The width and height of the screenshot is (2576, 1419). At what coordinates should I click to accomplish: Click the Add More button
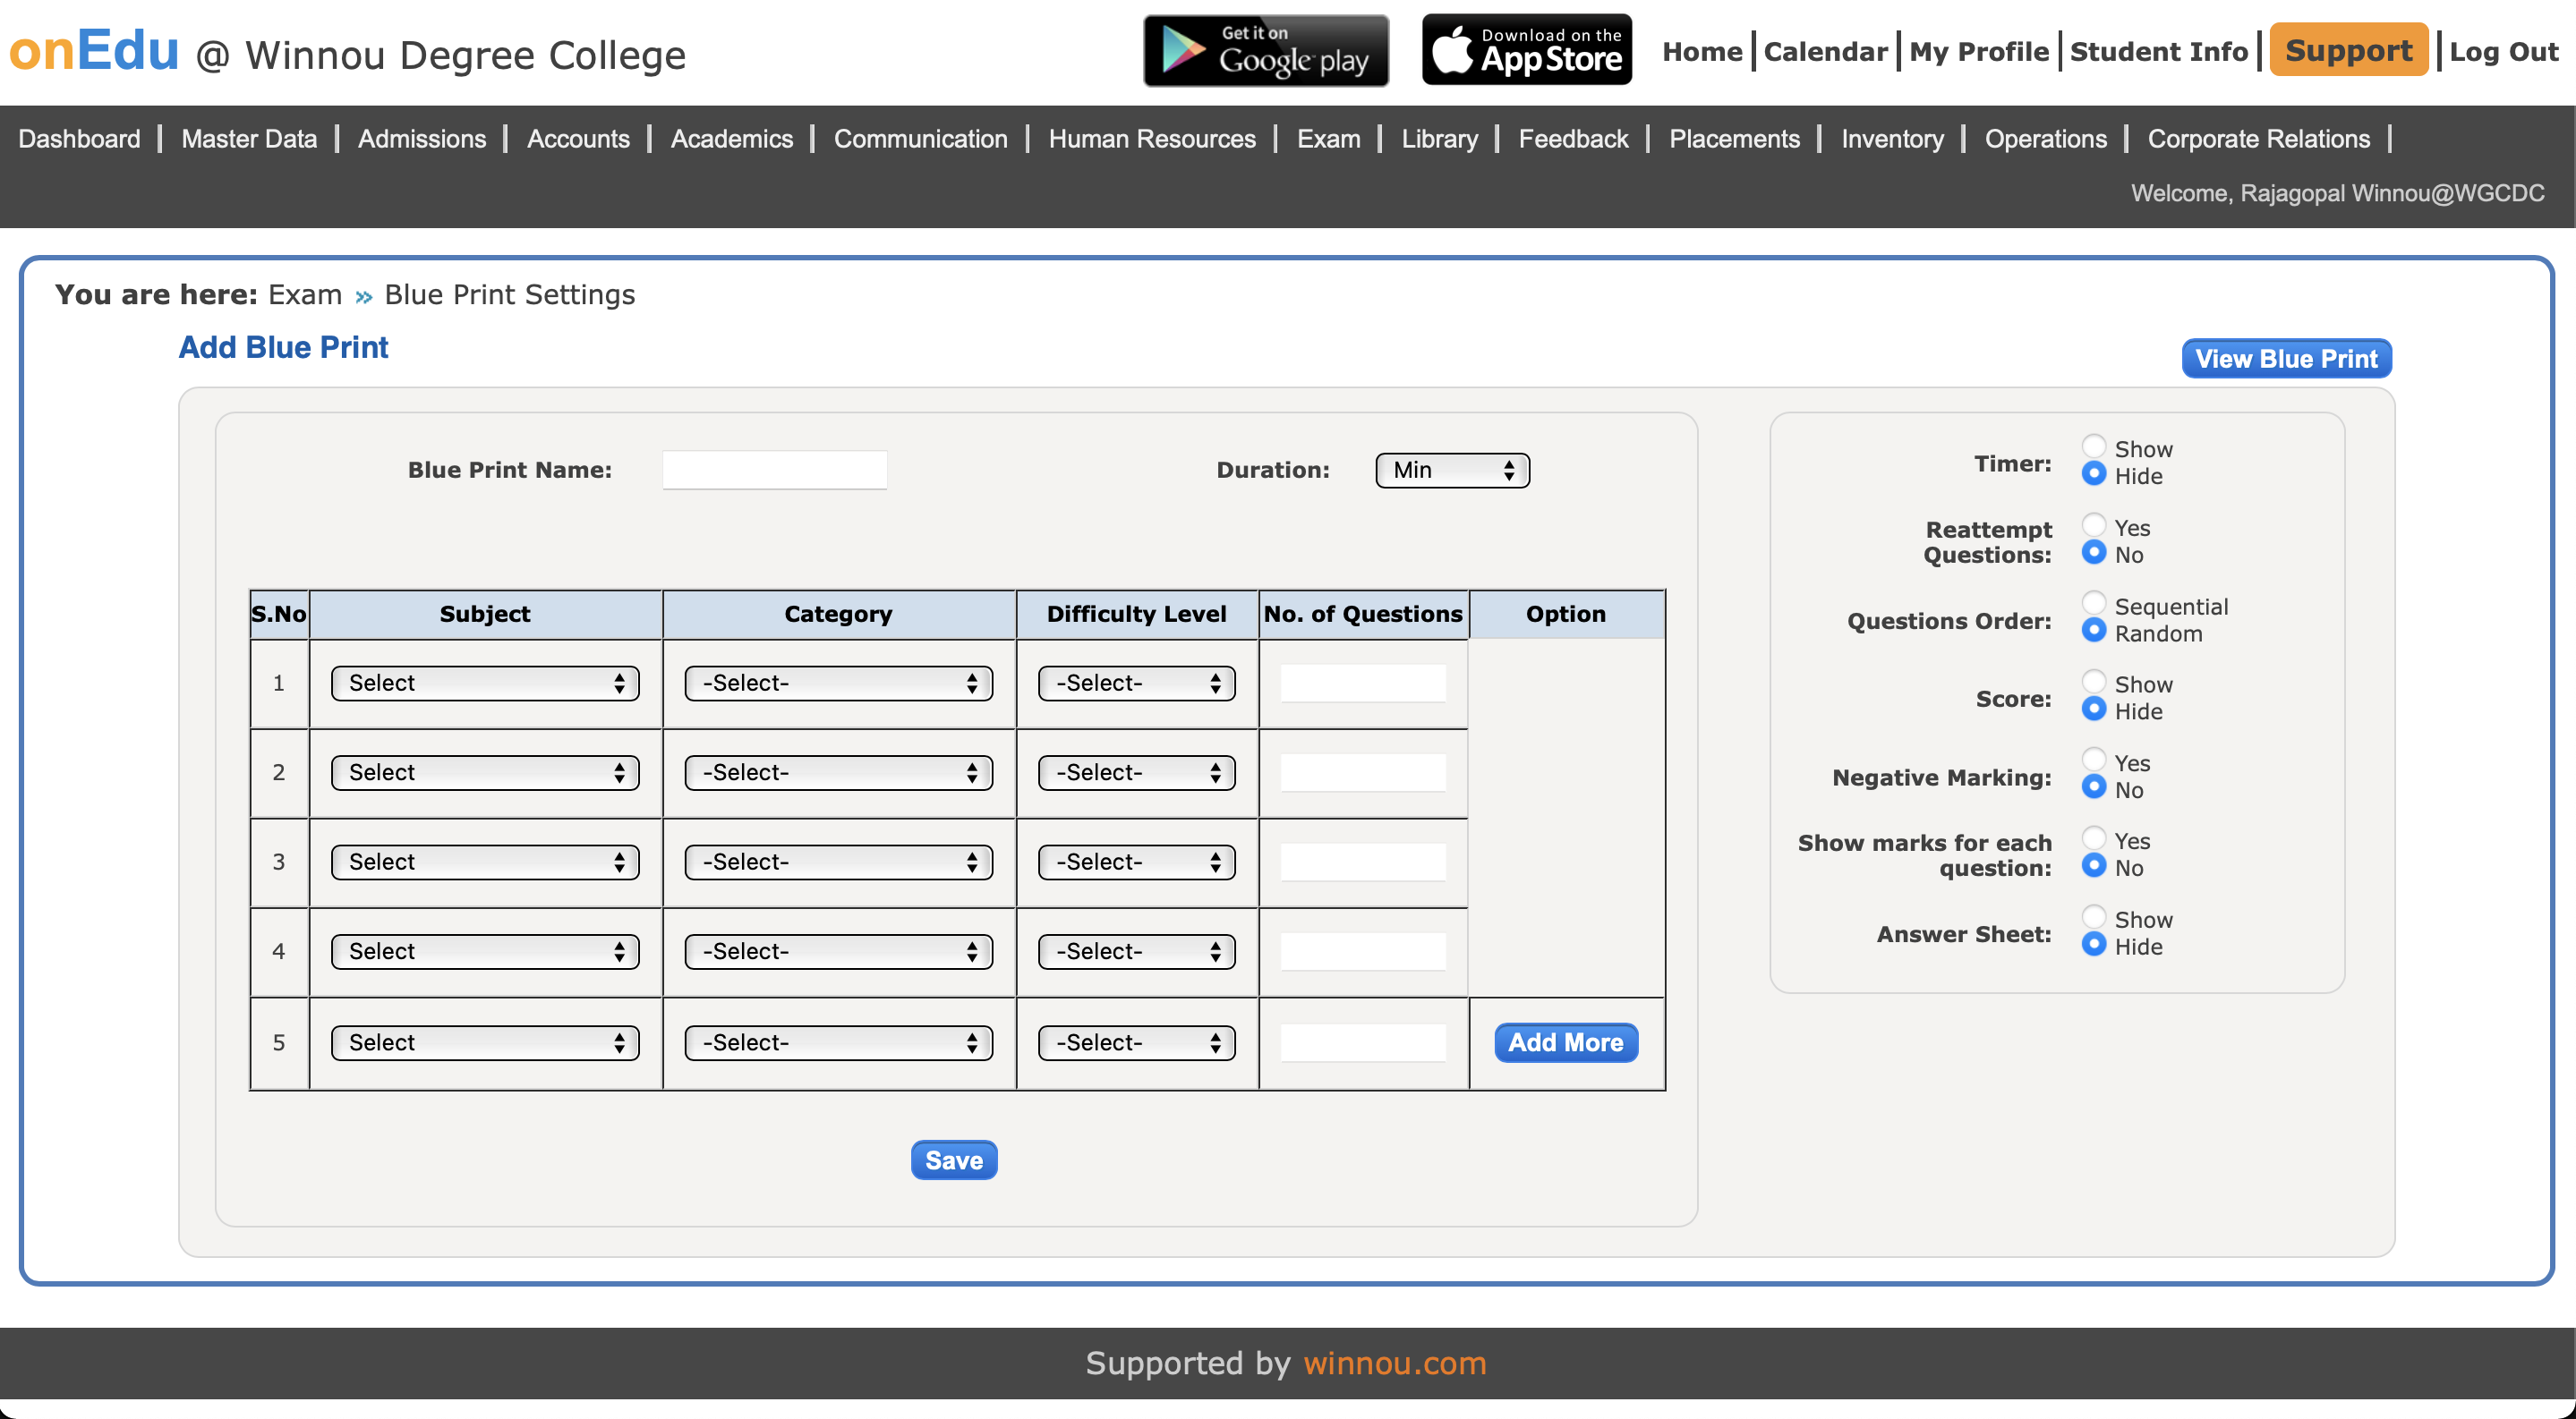[x=1565, y=1042]
